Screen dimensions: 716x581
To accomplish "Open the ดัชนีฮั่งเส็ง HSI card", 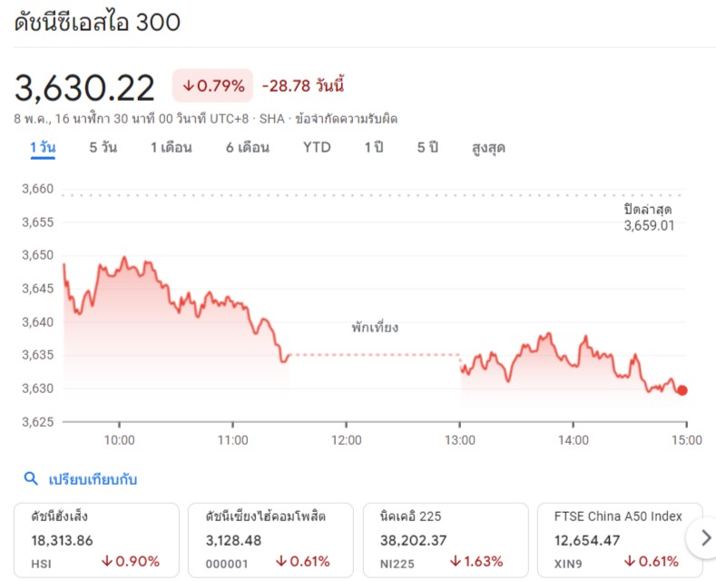I will coord(95,539).
